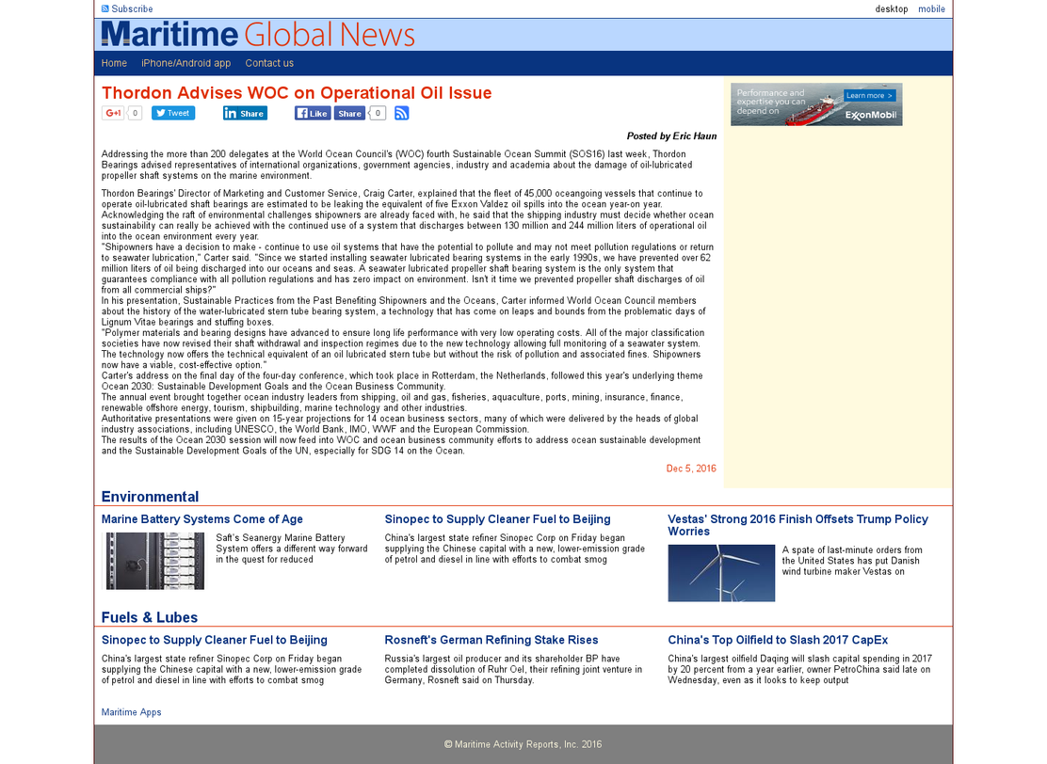1047x764 pixels.
Task: Open the blue RSS feed icon
Action: [x=401, y=114]
